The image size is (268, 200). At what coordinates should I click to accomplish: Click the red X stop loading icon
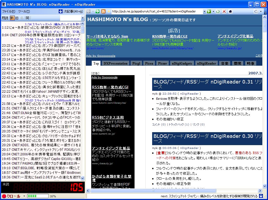224,11
